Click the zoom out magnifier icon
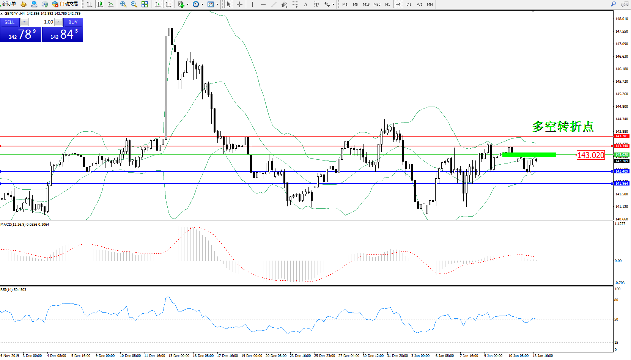Viewport: 631px width, 360px height. [134, 4]
